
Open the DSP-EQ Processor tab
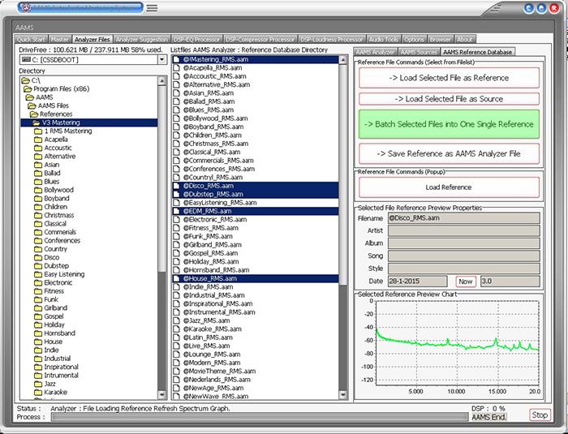point(196,39)
